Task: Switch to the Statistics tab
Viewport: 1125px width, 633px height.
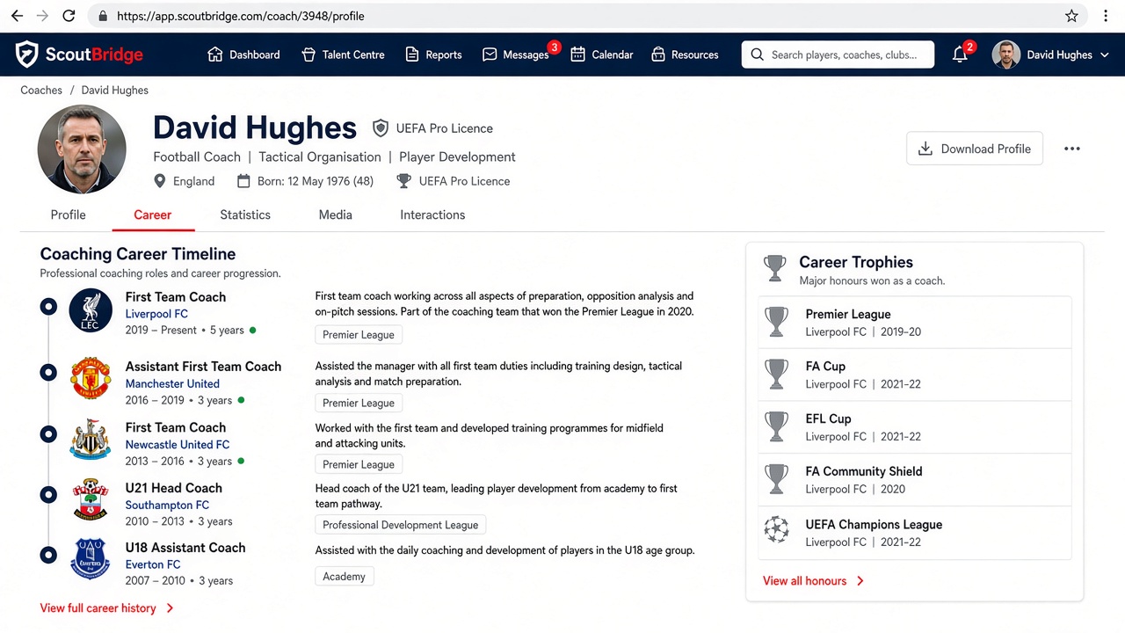Action: pos(245,215)
